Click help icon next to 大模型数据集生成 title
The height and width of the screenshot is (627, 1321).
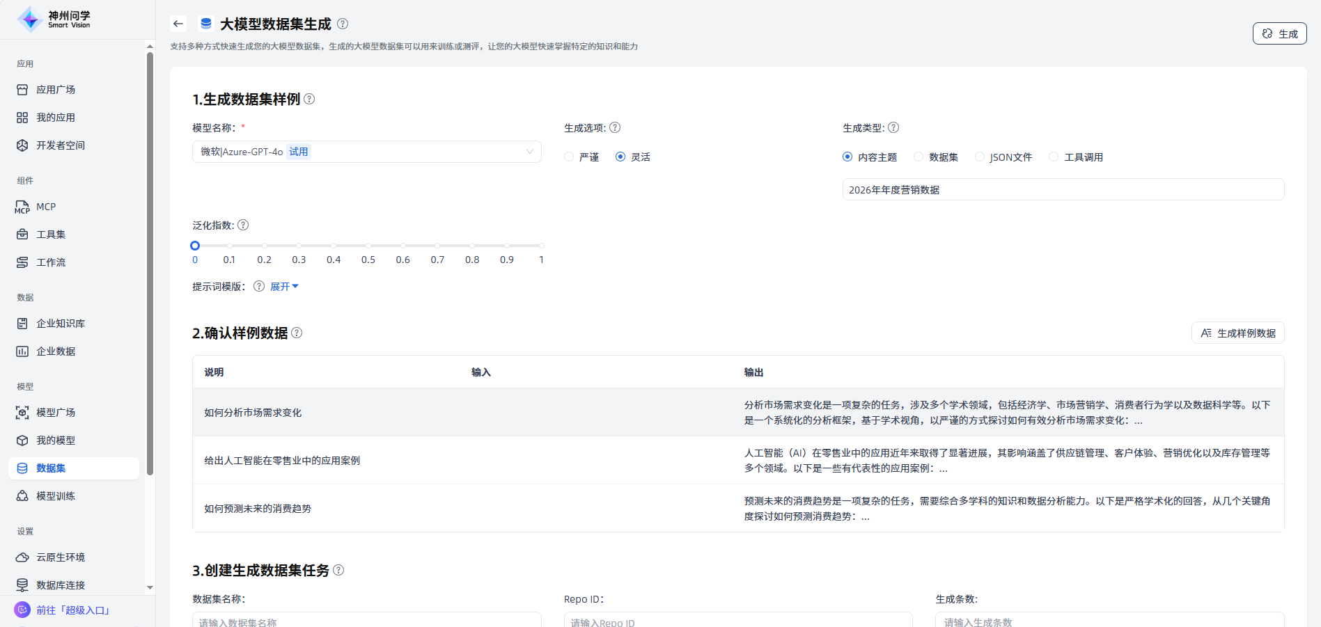point(343,24)
